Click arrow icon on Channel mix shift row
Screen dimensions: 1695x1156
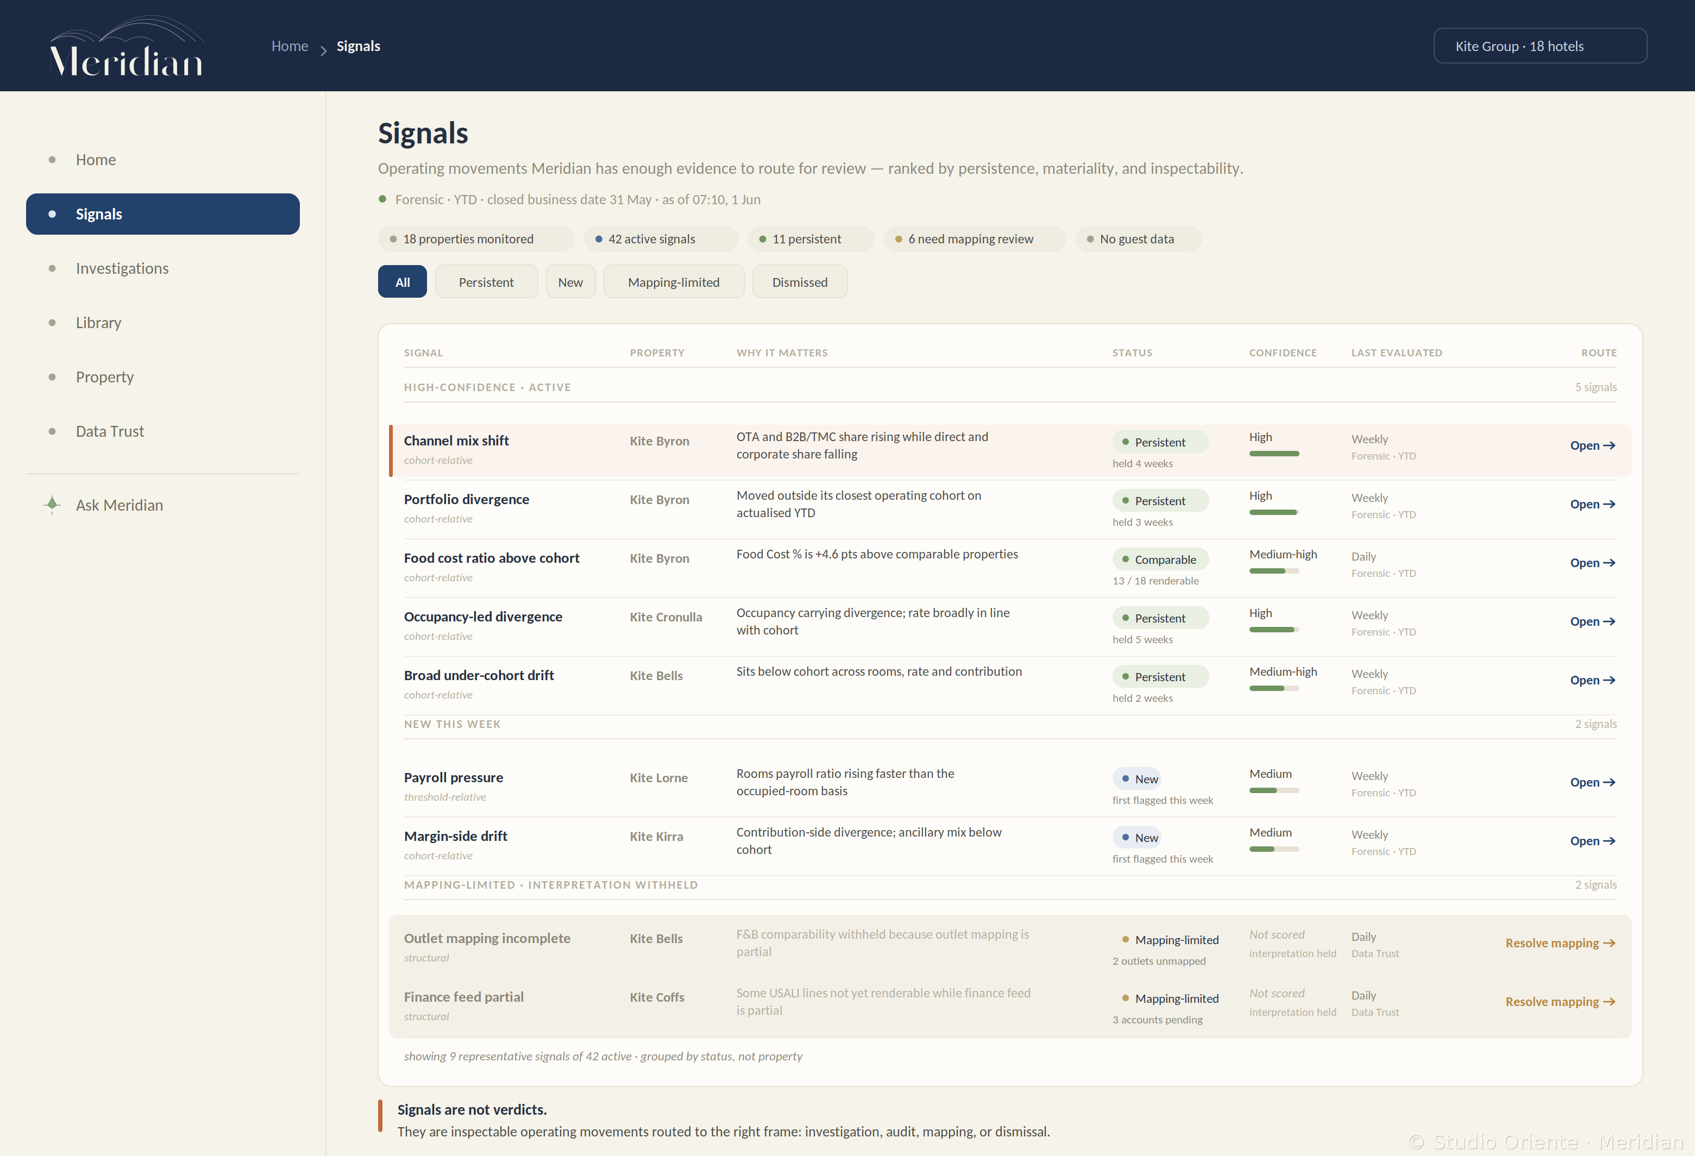tap(1609, 445)
